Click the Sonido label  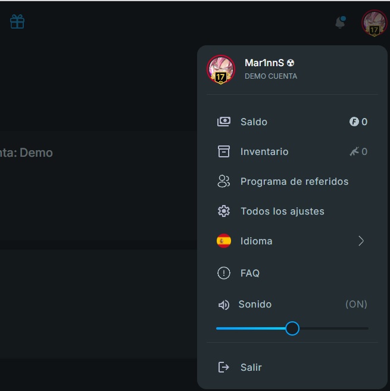[x=255, y=304]
